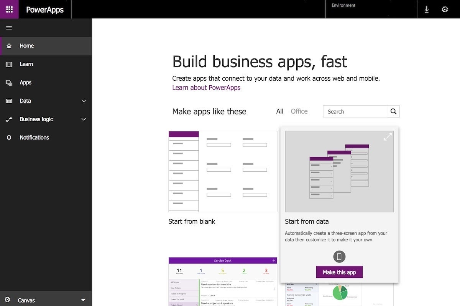460x306 pixels.
Task: Go to Home in sidebar
Action: pos(46,46)
